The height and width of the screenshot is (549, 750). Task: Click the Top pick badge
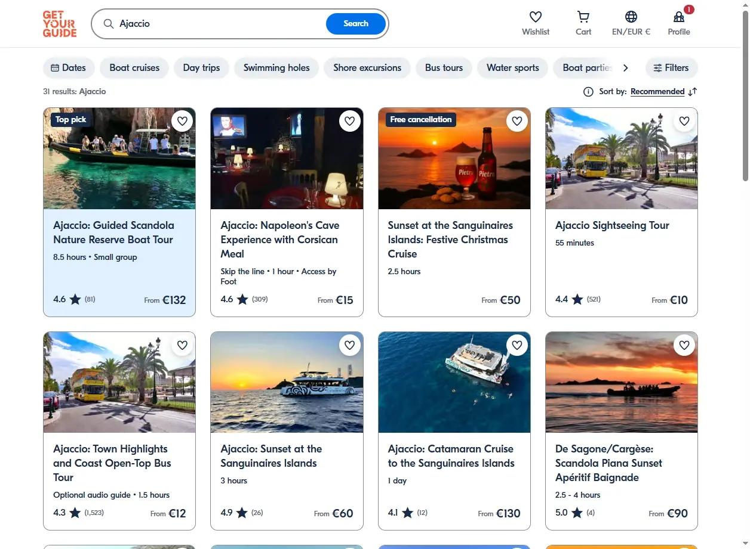pyautogui.click(x=70, y=120)
